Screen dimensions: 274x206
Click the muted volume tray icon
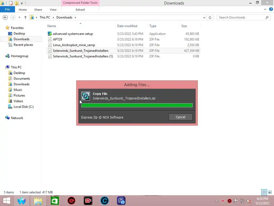[249, 201]
